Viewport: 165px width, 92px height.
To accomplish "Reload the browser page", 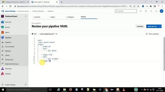I will point(10,6).
